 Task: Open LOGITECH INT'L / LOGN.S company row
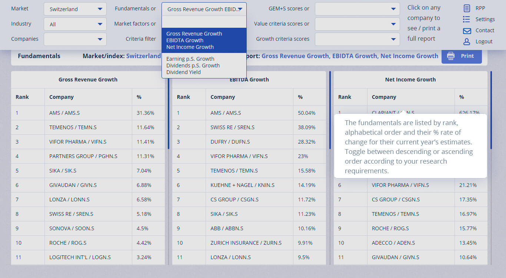[x=80, y=257]
